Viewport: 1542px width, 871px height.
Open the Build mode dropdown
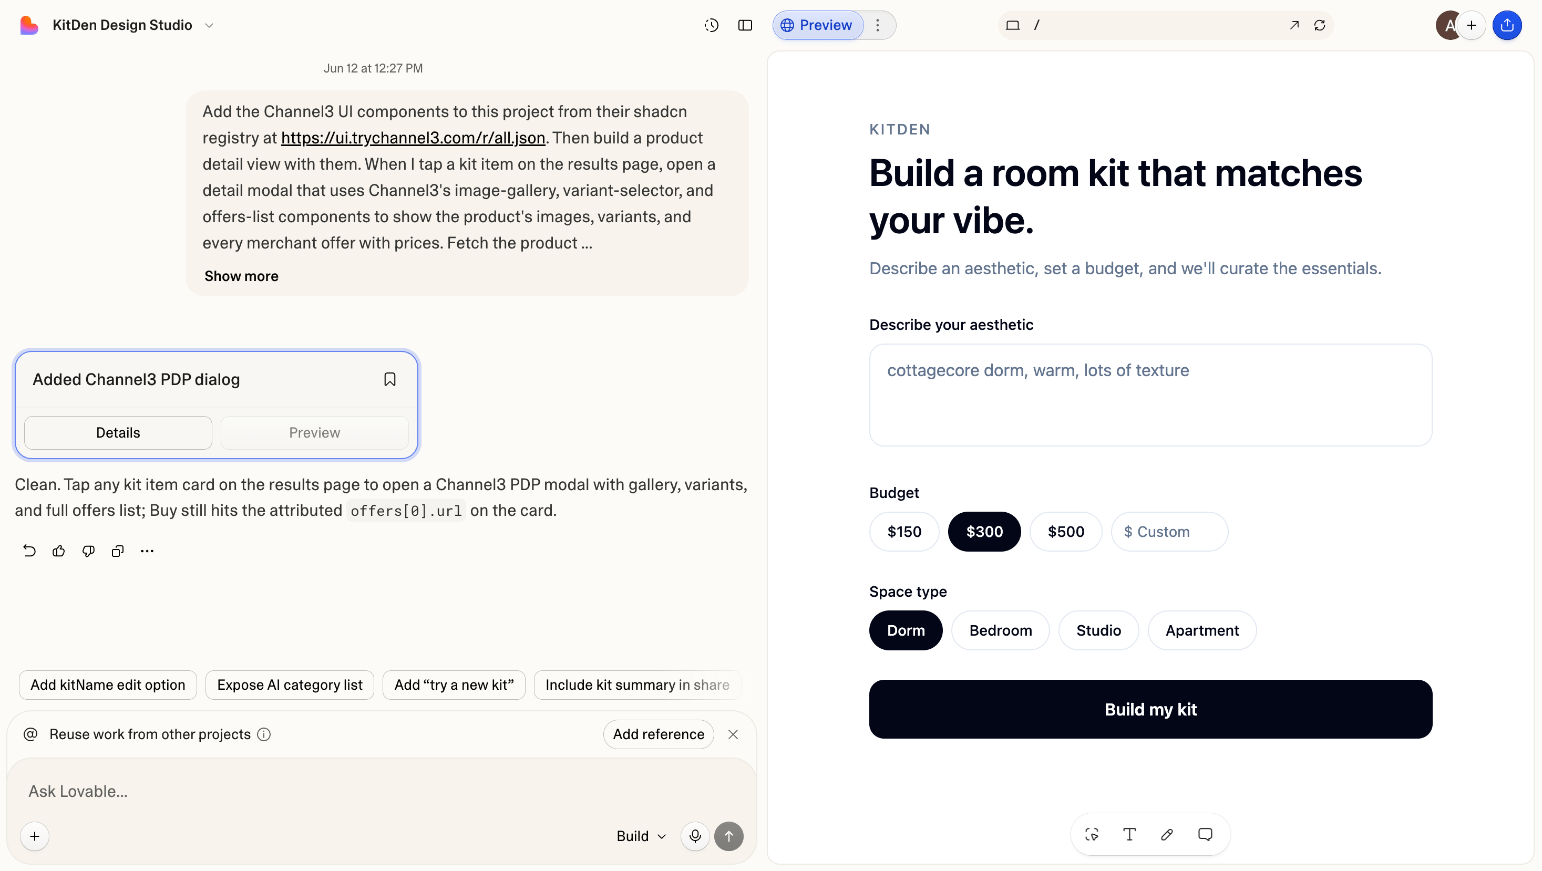pos(641,836)
